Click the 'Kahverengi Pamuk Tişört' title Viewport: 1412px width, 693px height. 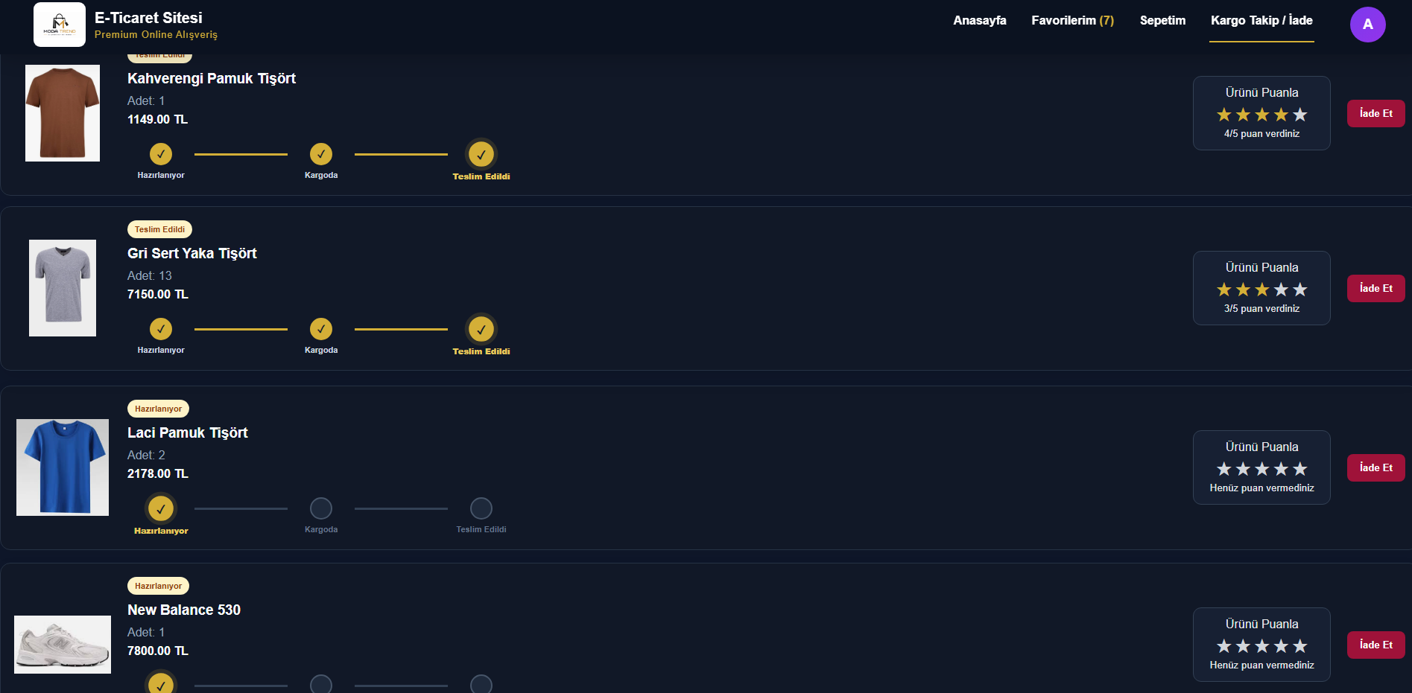pos(212,79)
